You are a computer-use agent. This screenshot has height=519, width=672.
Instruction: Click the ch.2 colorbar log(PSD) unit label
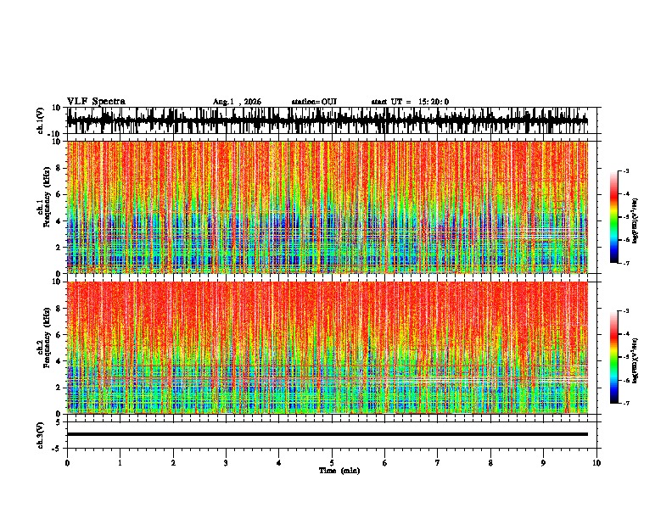(x=636, y=360)
